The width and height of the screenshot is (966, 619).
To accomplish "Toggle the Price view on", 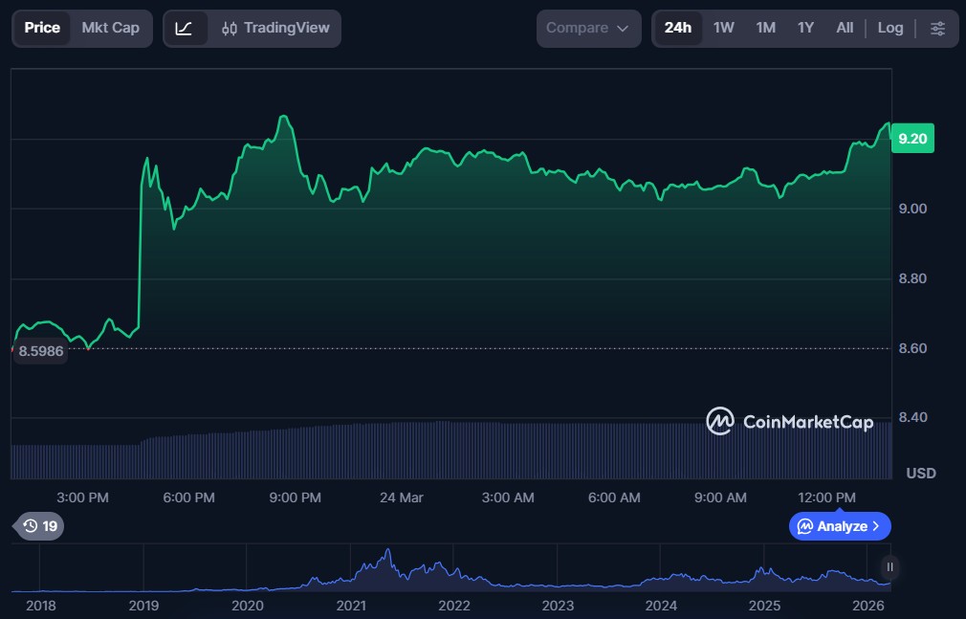I will (42, 28).
